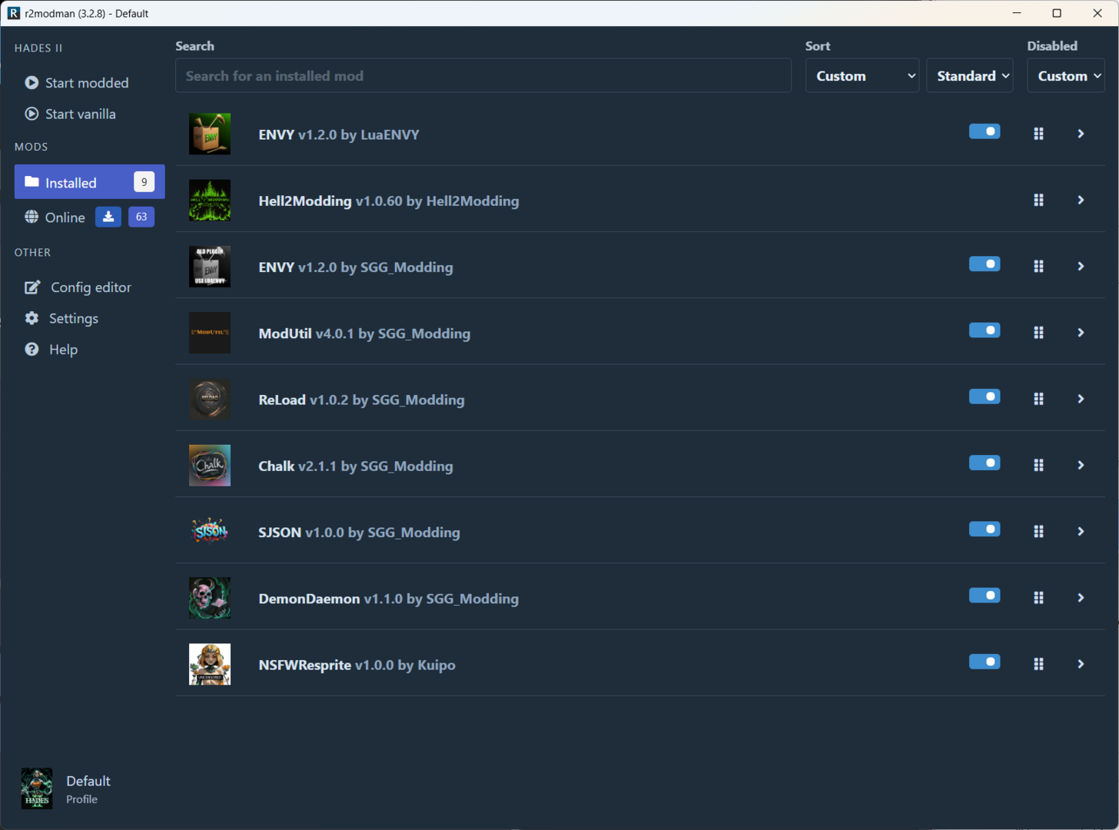Expand the ModUtil row chevron
1119x830 pixels.
[x=1081, y=333]
